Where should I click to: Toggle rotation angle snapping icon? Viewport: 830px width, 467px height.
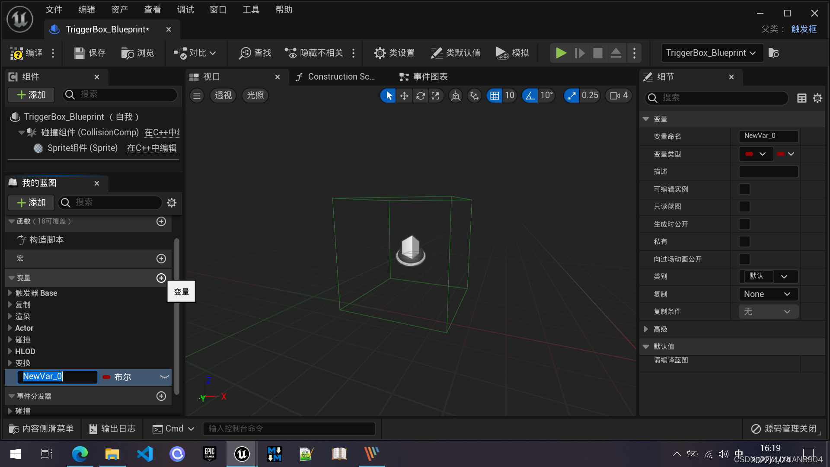(530, 96)
